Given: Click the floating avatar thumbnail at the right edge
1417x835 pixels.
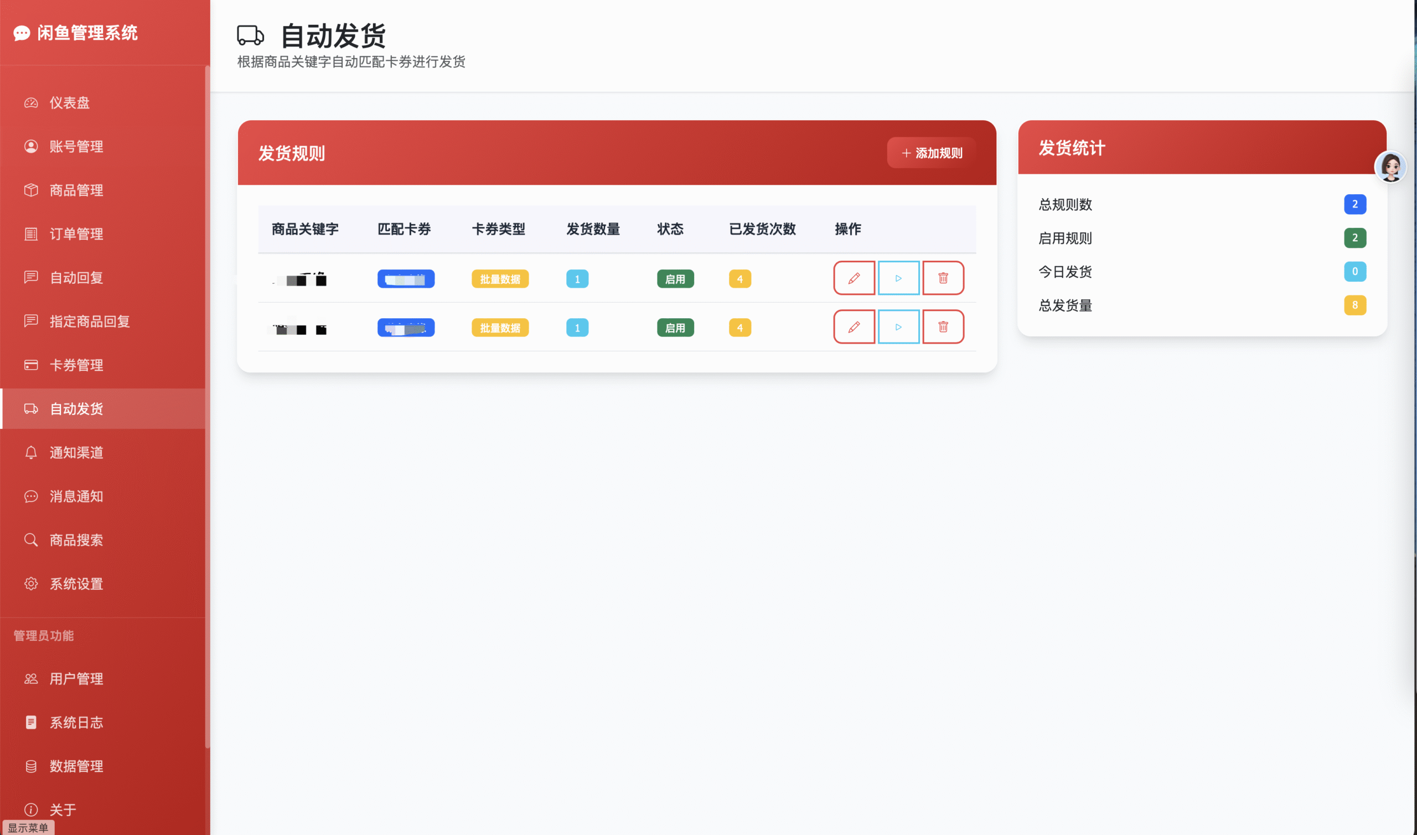Looking at the screenshot, I should 1390,167.
